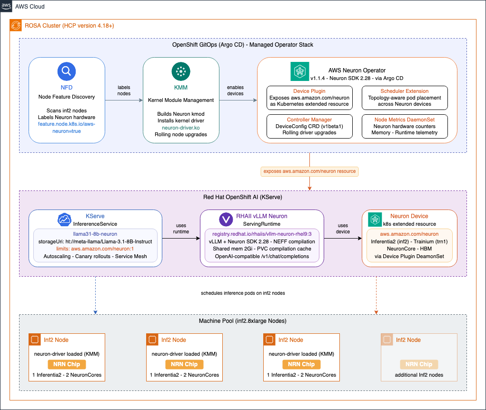Click the RHAII vLLM purple V icon

point(226,220)
